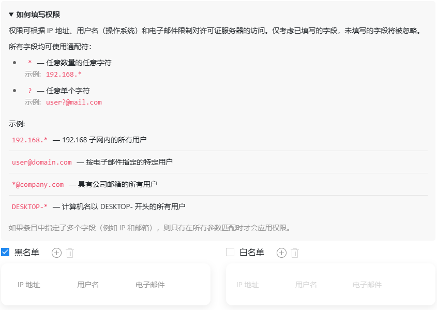This screenshot has width=437, height=310.
Task: Click the plus icon beside 白名单
Action: [x=281, y=253]
